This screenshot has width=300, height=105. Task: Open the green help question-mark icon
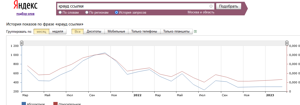click(x=195, y=31)
